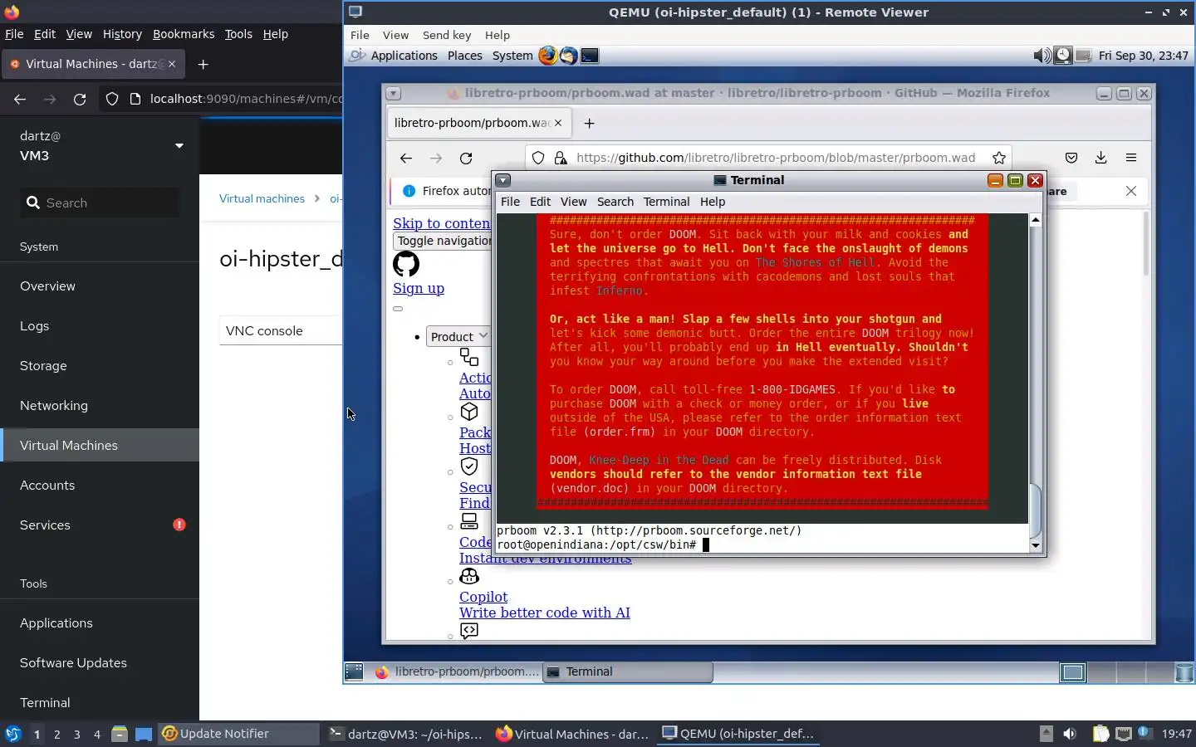Open the Services alert badge

tap(179, 525)
